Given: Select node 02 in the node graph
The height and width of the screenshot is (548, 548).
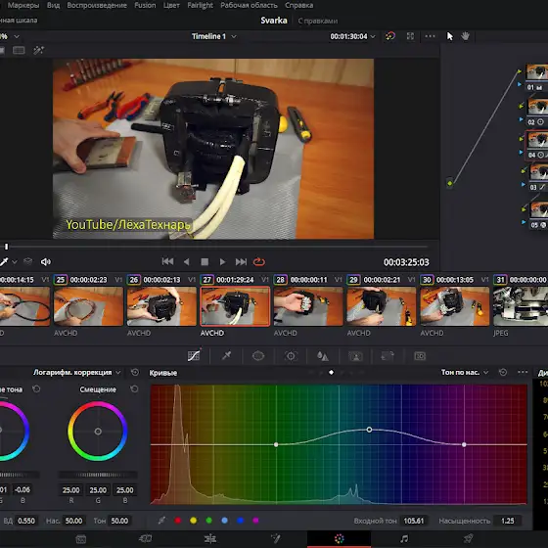Looking at the screenshot, I should pyautogui.click(x=537, y=107).
